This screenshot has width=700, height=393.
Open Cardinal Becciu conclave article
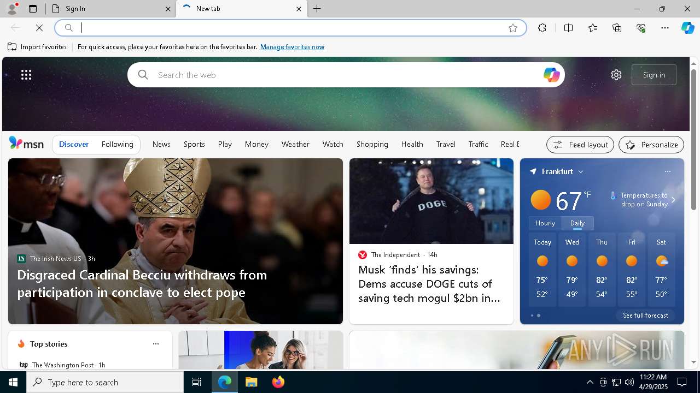pos(142,283)
